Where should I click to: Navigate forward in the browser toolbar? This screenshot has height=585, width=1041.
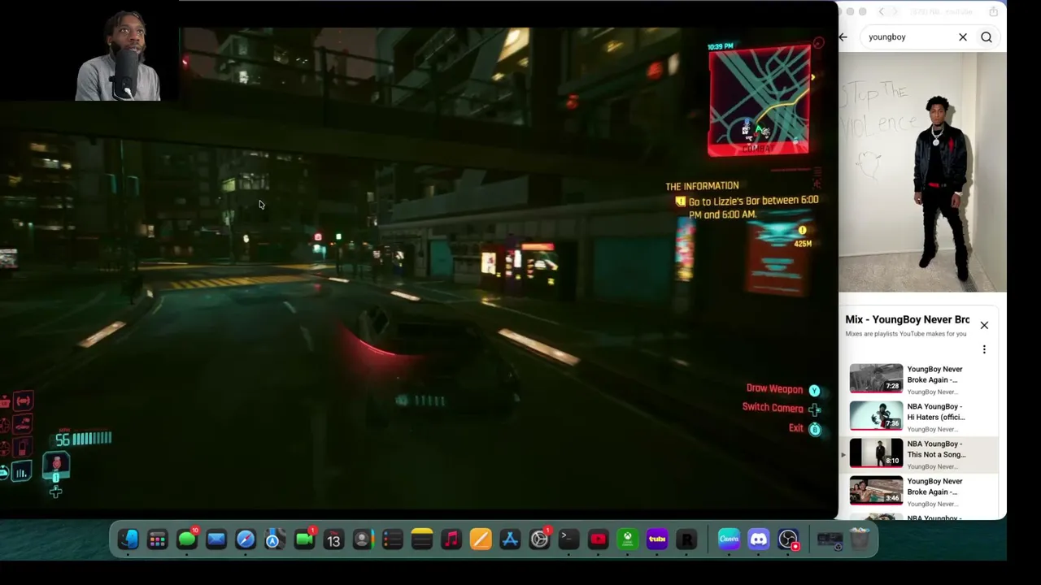tap(895, 11)
